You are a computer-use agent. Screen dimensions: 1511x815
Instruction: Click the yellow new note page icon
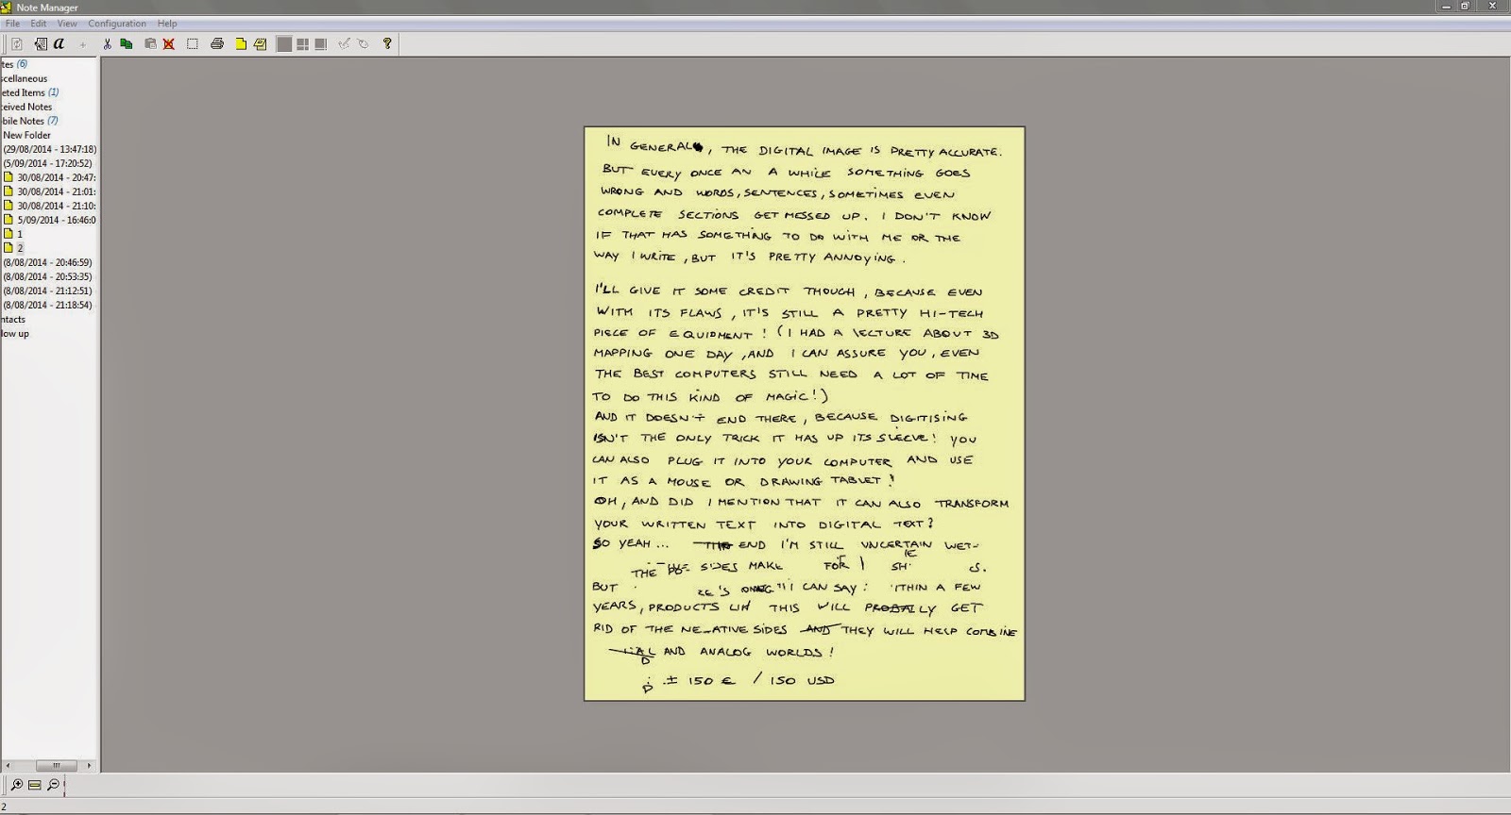[241, 43]
